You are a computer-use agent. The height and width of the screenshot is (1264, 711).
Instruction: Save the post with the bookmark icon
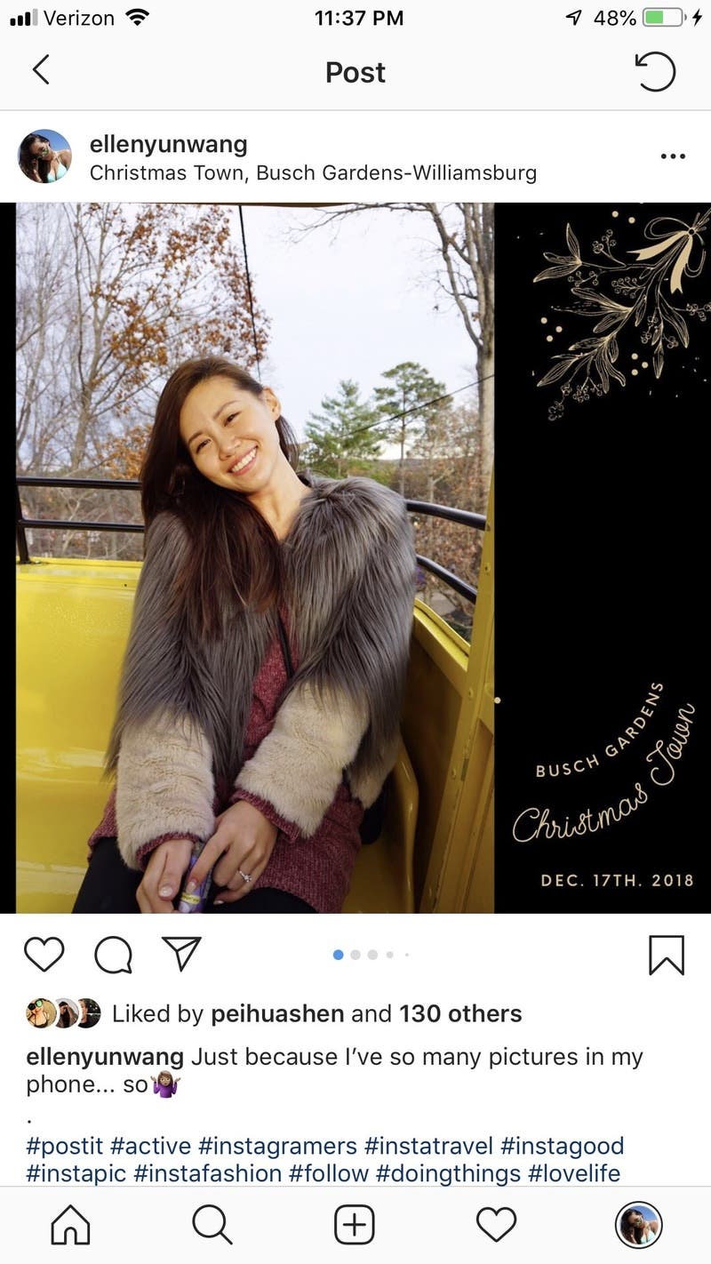pyautogui.click(x=667, y=955)
